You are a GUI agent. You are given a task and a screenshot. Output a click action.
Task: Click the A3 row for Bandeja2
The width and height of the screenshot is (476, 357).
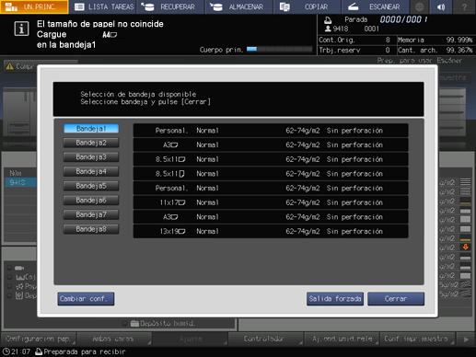click(x=271, y=144)
